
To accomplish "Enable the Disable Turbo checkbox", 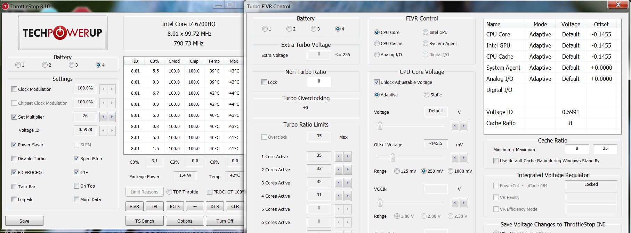I will click(x=14, y=158).
